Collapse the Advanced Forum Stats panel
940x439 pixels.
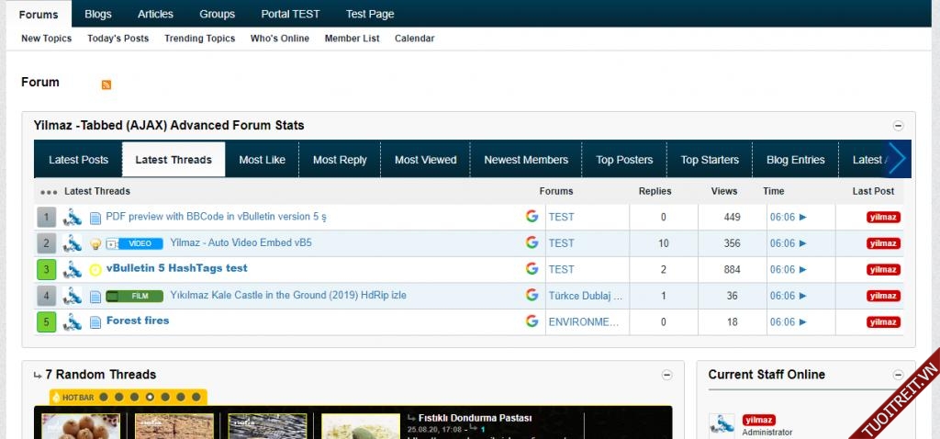pos(899,126)
